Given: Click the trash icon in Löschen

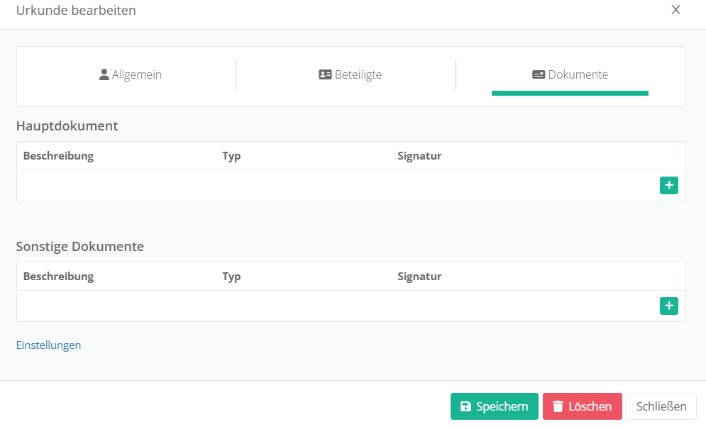Looking at the screenshot, I should [x=558, y=407].
